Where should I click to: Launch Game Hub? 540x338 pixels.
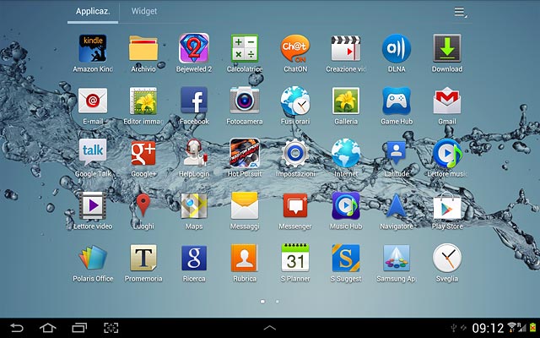tap(397, 101)
